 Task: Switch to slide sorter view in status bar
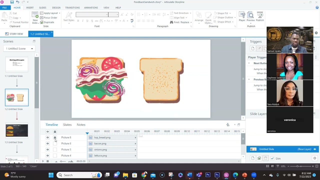click(267, 166)
